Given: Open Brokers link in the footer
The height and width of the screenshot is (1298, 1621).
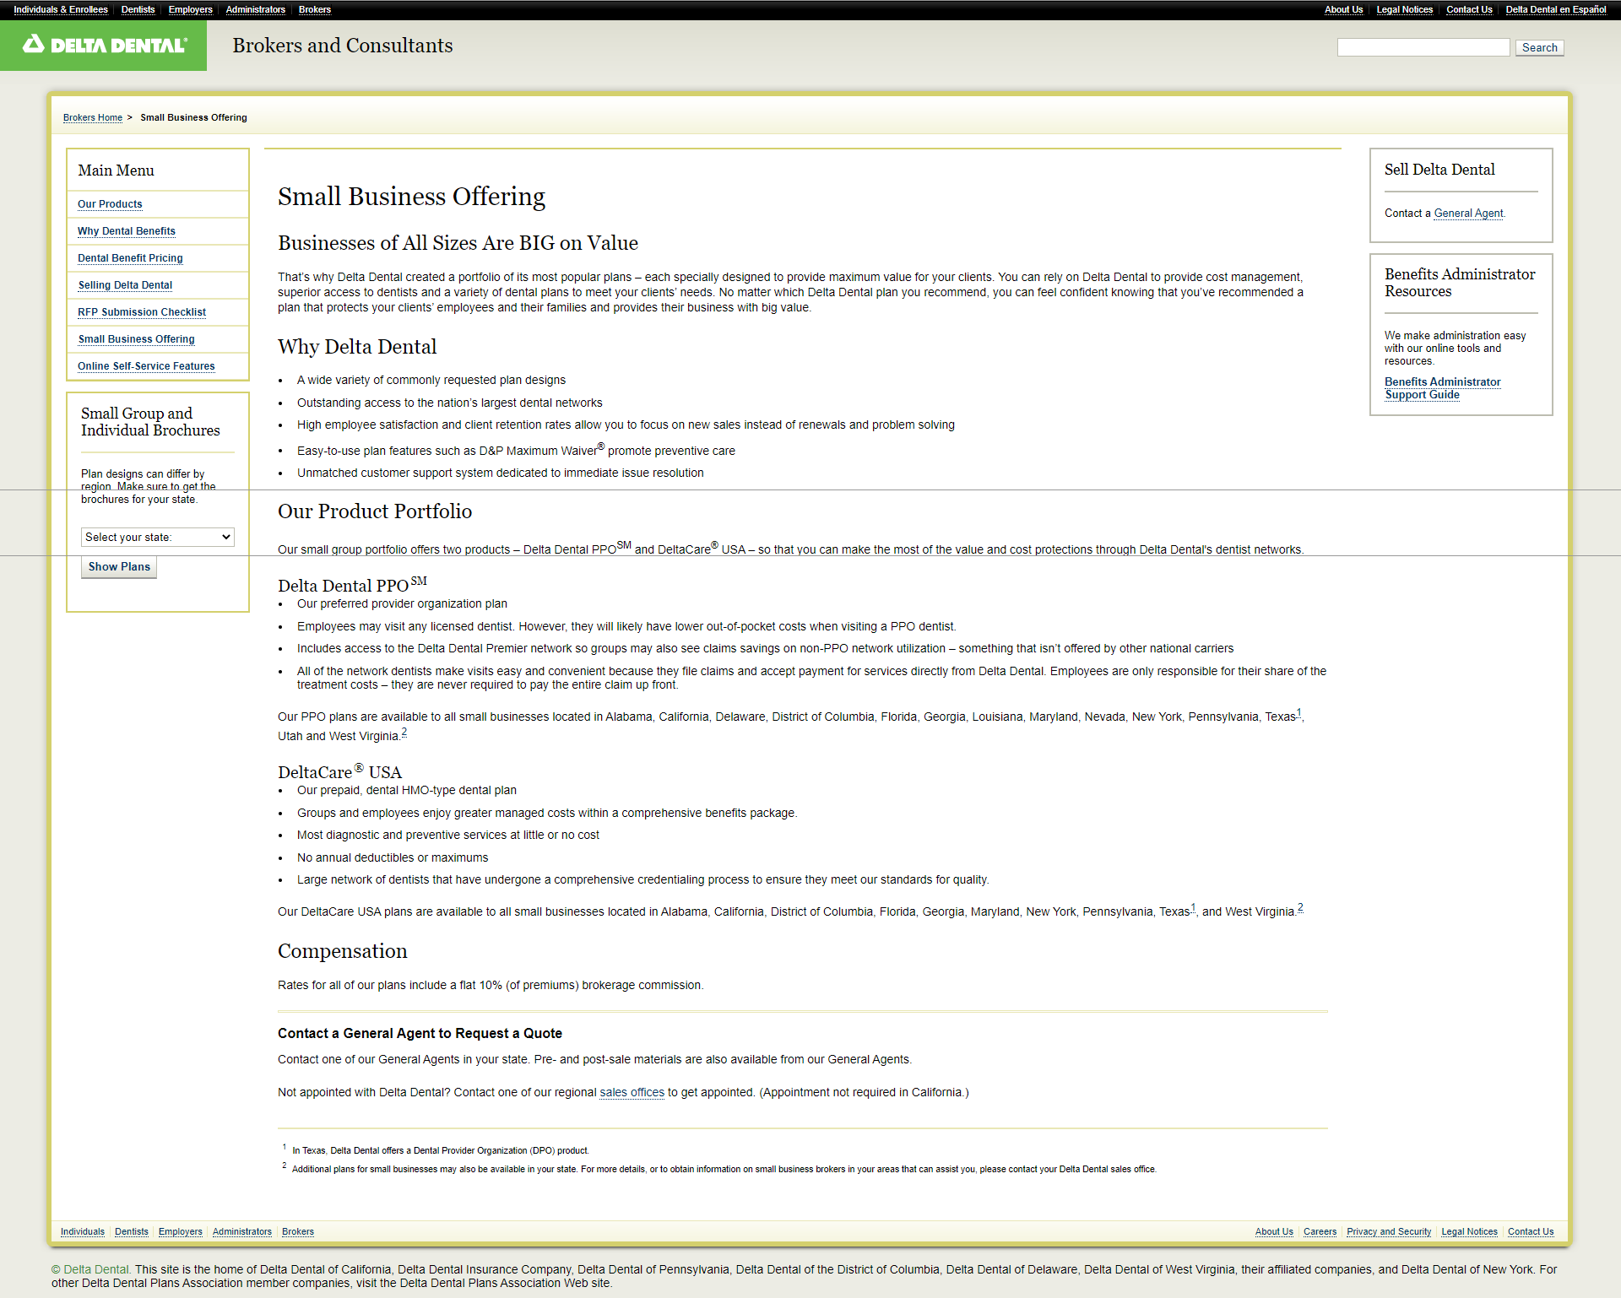Looking at the screenshot, I should coord(298,1232).
